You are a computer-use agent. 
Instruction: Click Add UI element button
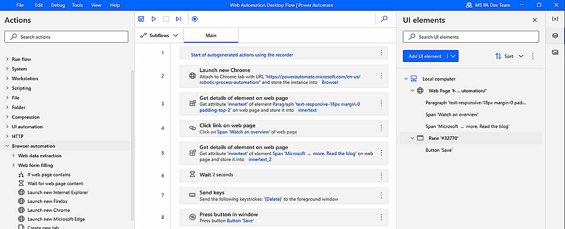tap(425, 56)
